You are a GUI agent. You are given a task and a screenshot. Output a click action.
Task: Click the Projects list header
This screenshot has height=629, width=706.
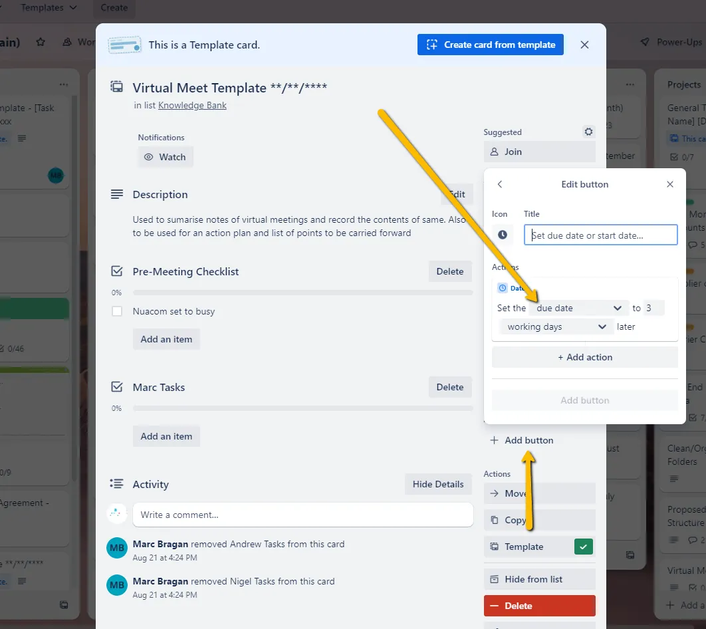(684, 84)
